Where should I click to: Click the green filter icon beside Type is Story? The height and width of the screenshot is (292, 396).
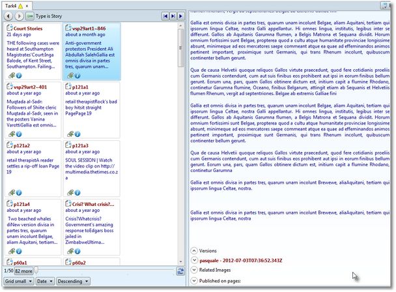coord(30,16)
